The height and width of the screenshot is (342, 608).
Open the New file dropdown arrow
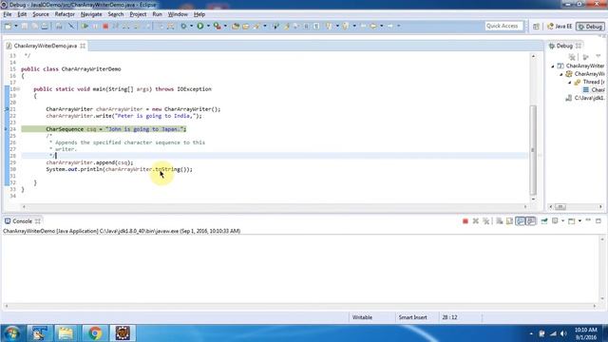tap(16, 26)
